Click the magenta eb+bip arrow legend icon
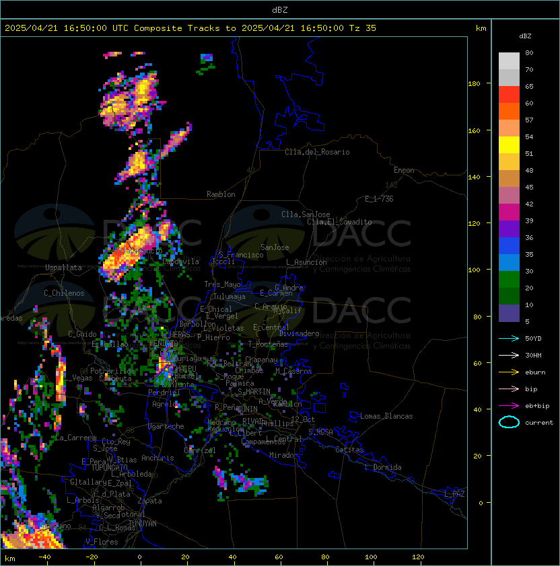Screen dimensions: 560x566 coord(509,406)
